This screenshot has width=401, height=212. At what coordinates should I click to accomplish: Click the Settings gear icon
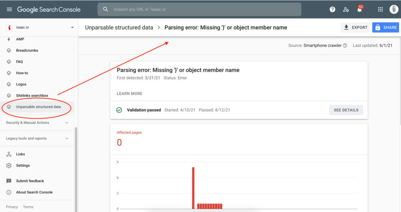click(x=9, y=165)
